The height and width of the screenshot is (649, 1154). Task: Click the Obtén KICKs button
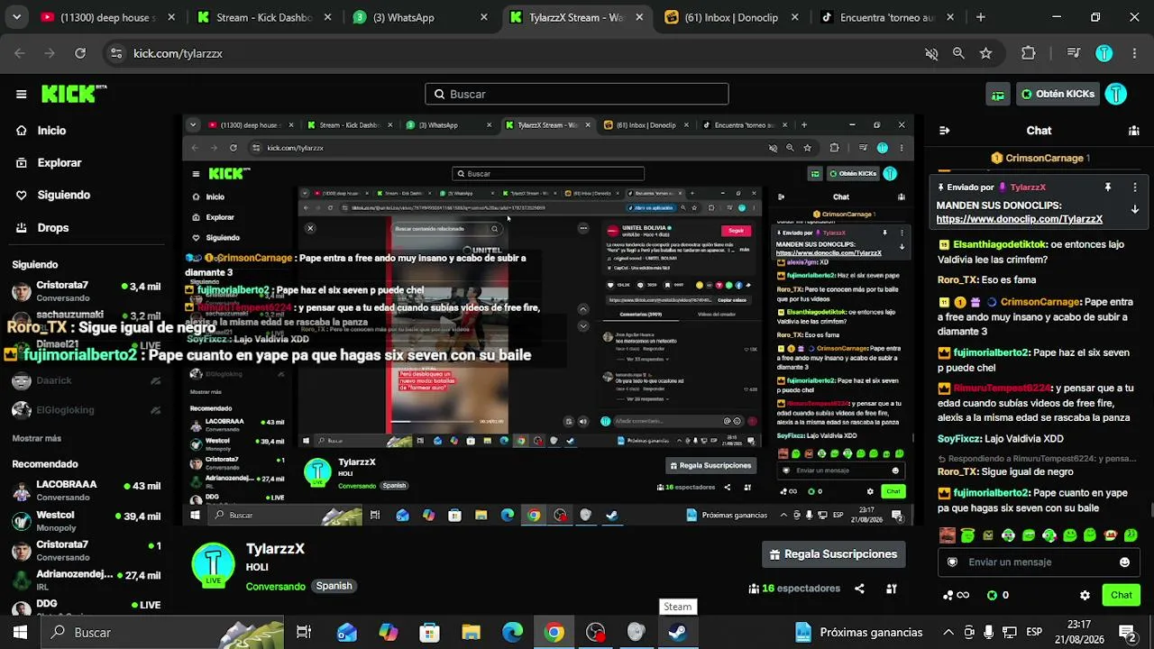1057,94
